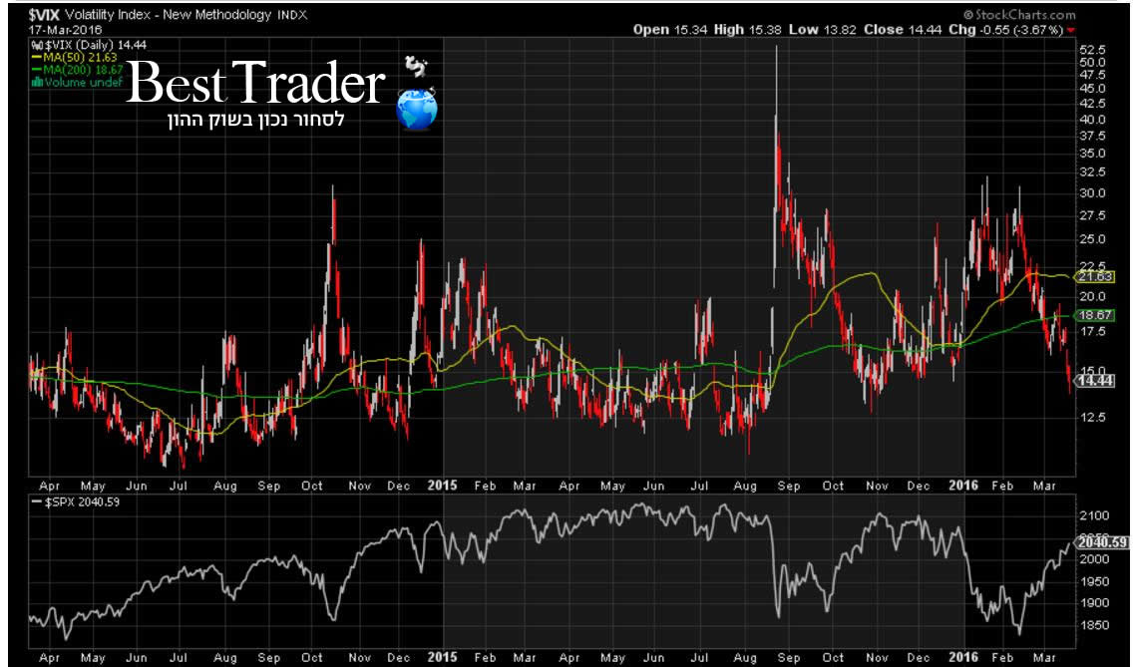Click the Hebrew subtitle under Best Trader
This screenshot has width=1133, height=667.
268,121
